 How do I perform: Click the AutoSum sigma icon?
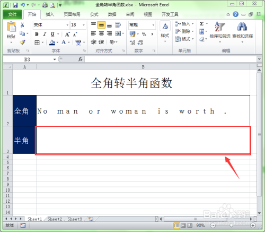pos(202,24)
